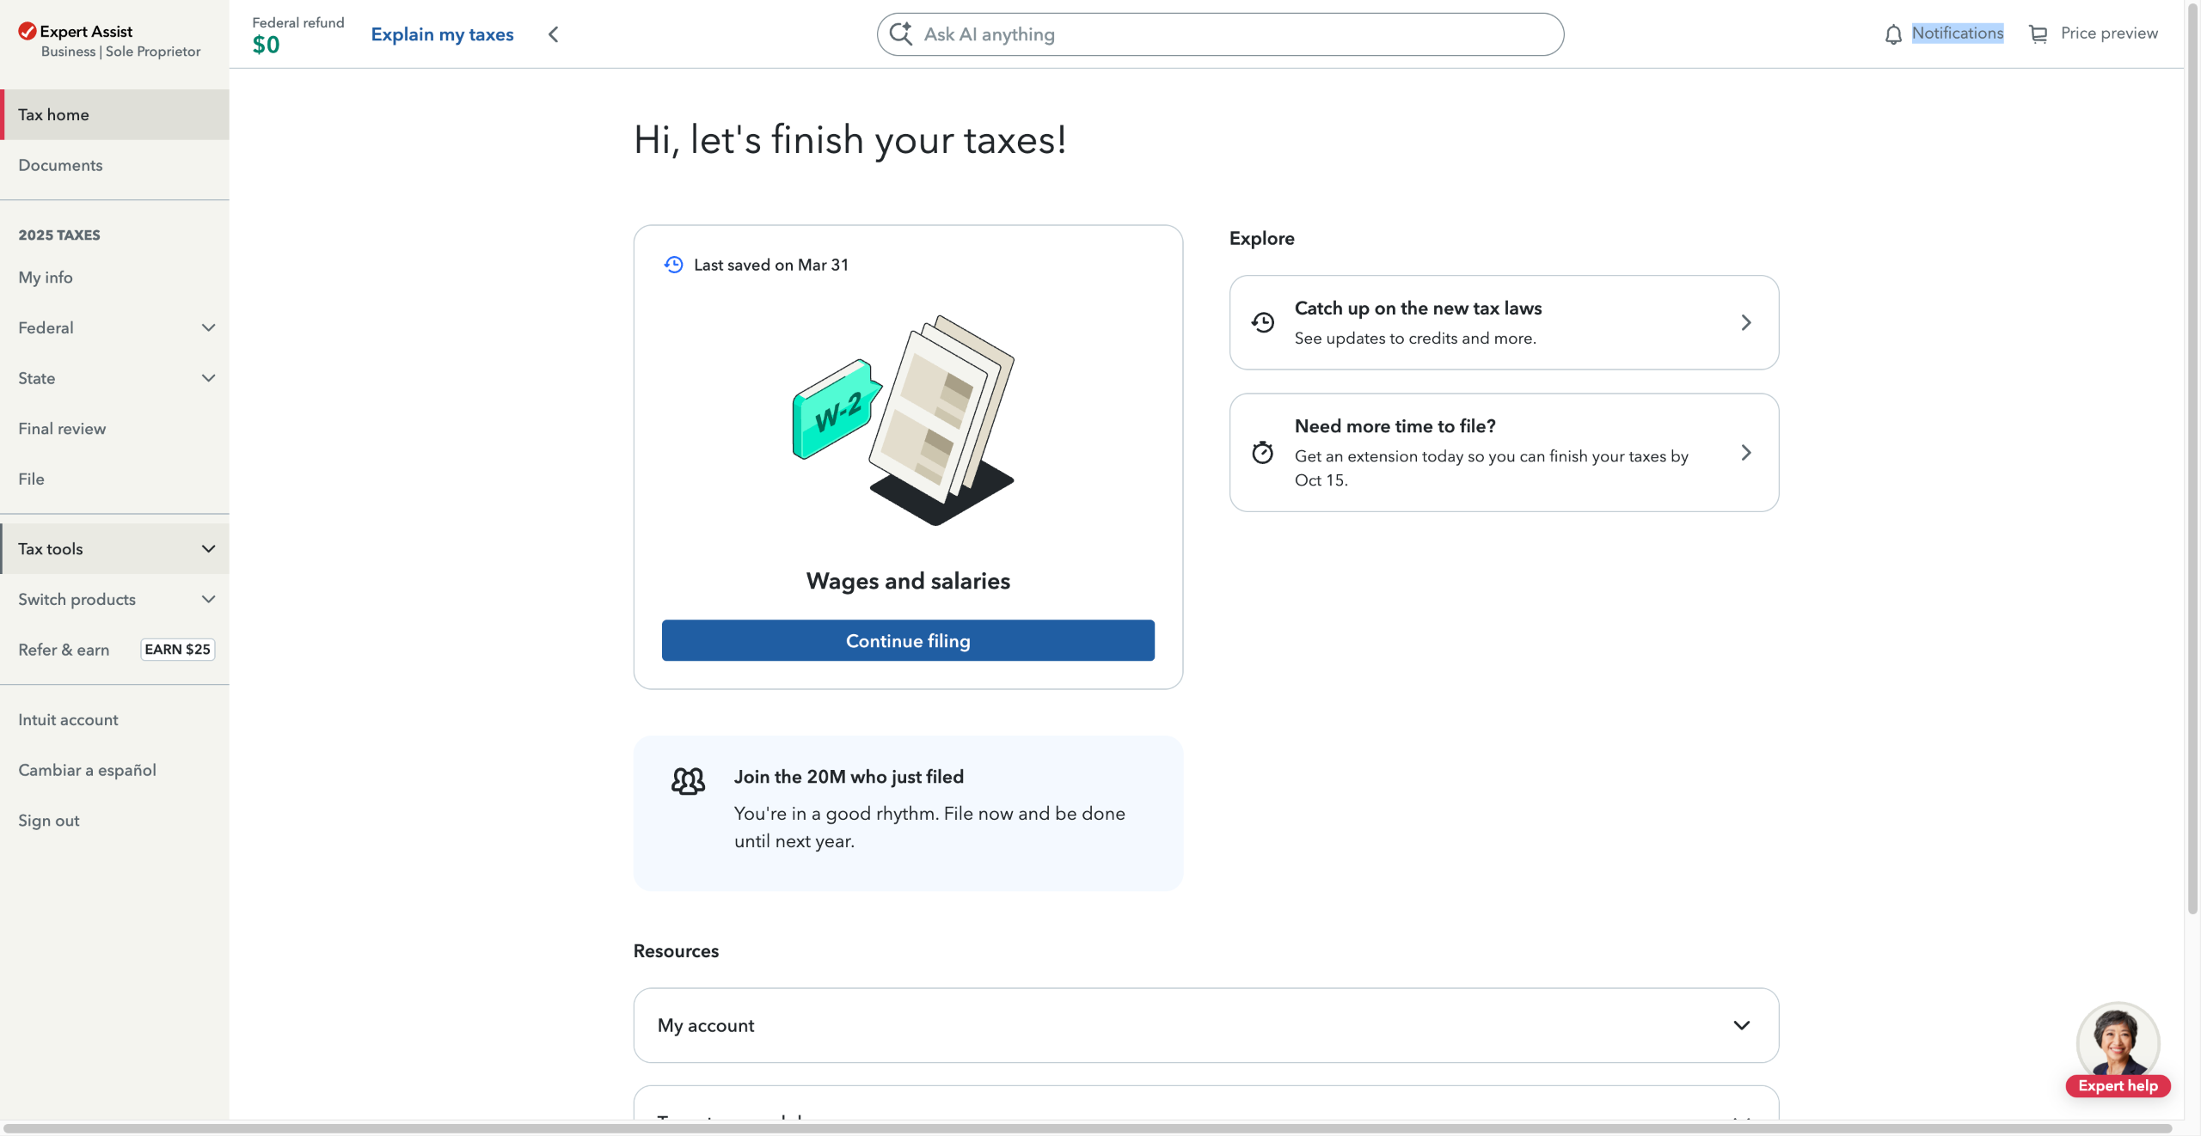Screen dimensions: 2201x1136
Task: Click the Expert Assist checkmark logo
Action: 28,32
